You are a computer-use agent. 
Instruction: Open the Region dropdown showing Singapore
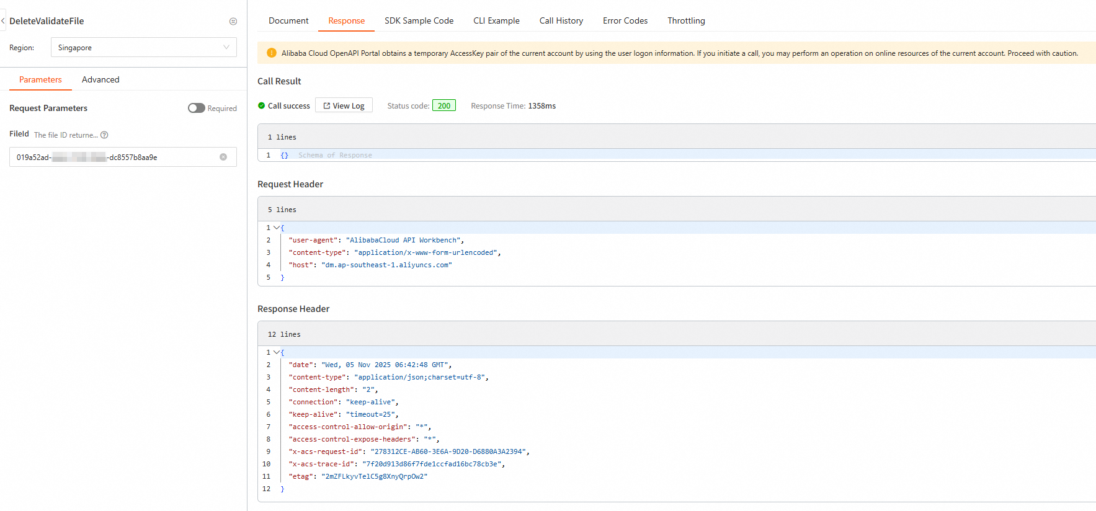click(x=143, y=48)
